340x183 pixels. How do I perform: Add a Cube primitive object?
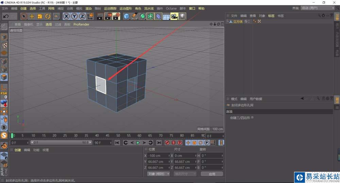click(x=126, y=16)
